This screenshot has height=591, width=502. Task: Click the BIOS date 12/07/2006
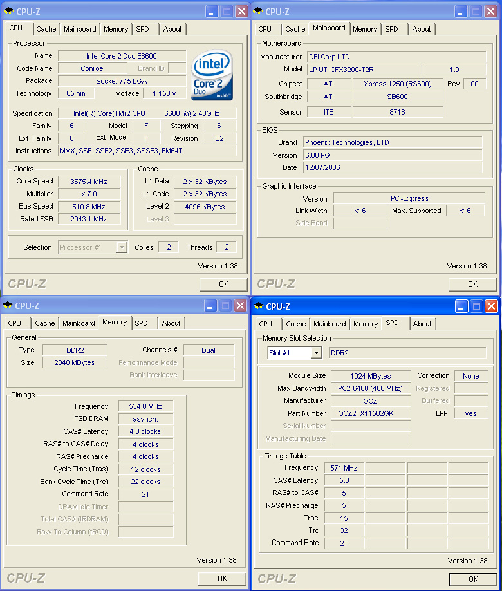pos(393,167)
